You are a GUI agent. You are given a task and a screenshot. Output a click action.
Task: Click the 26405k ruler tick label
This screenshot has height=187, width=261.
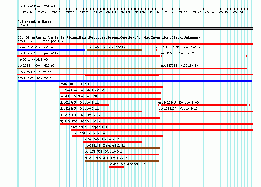tap(27, 12)
